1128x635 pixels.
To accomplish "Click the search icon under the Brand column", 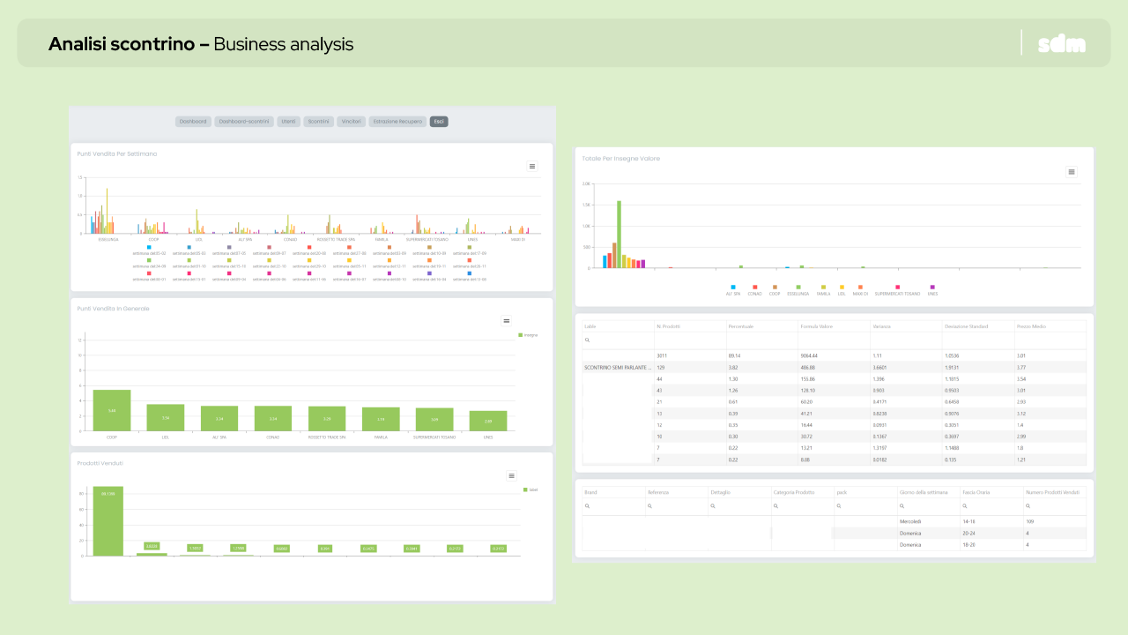I will point(587,506).
